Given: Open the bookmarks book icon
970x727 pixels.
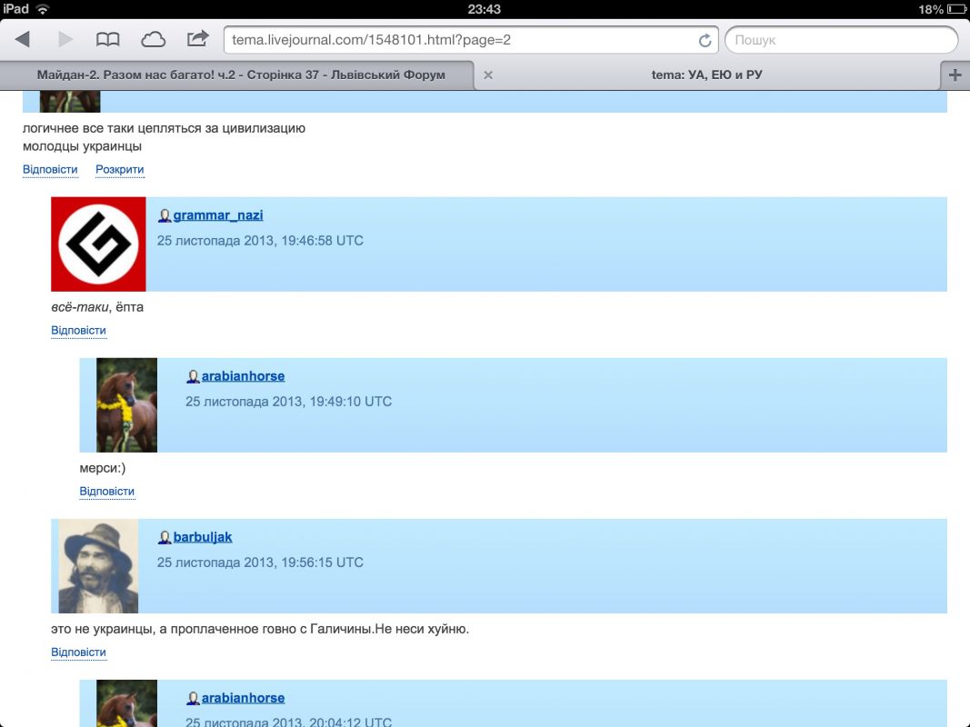Looking at the screenshot, I should tap(107, 40).
